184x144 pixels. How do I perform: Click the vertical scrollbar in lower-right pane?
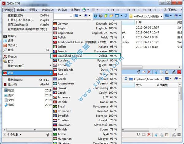point(180,94)
